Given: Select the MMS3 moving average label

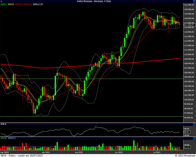Looking at the screenshot, I should point(4,5).
